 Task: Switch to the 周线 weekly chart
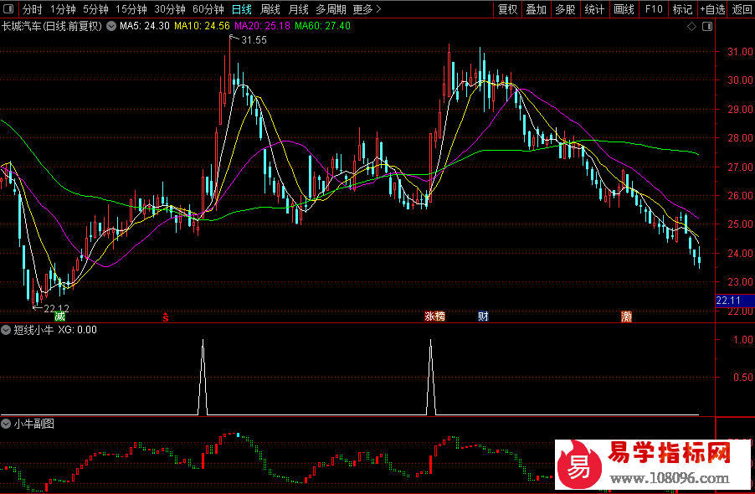pyautogui.click(x=270, y=9)
